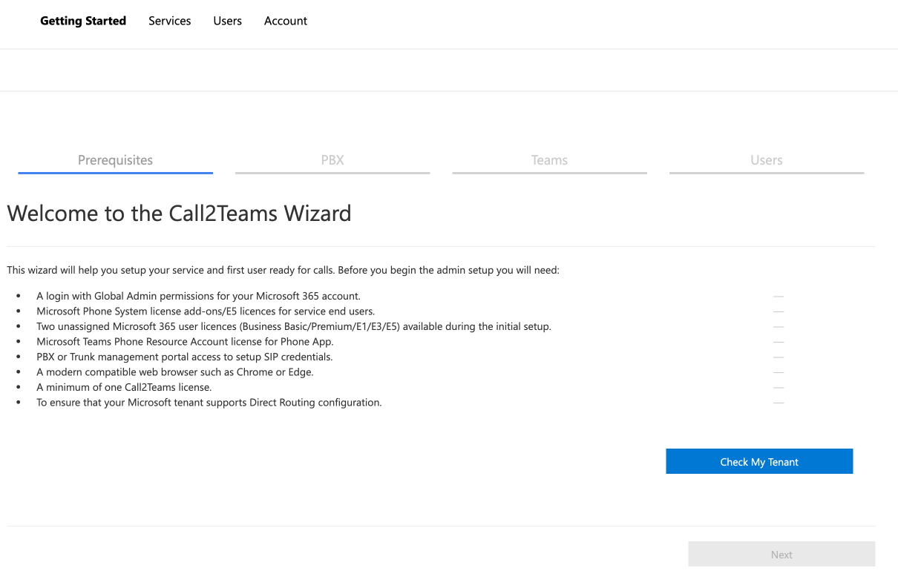Click the Welcome to the Call2Teams Wizard heading
The height and width of the screenshot is (588, 898).
(179, 214)
